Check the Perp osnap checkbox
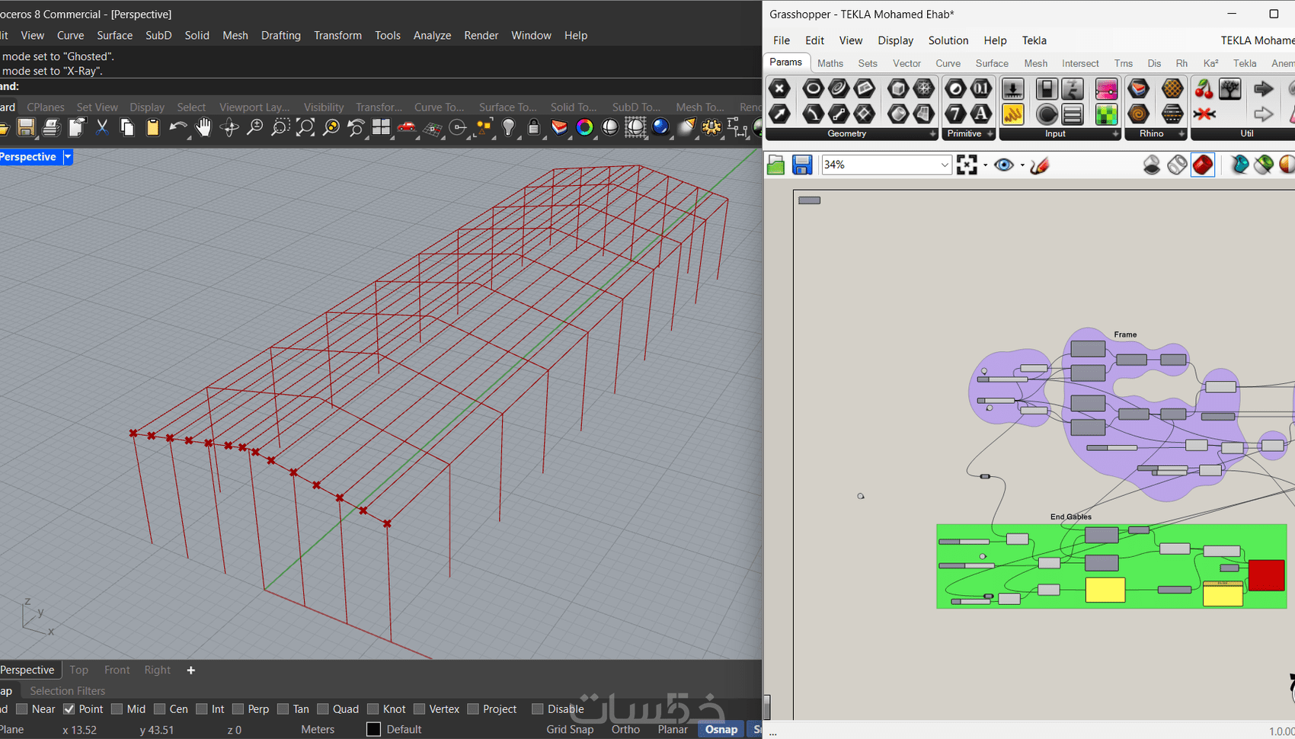 tap(238, 709)
